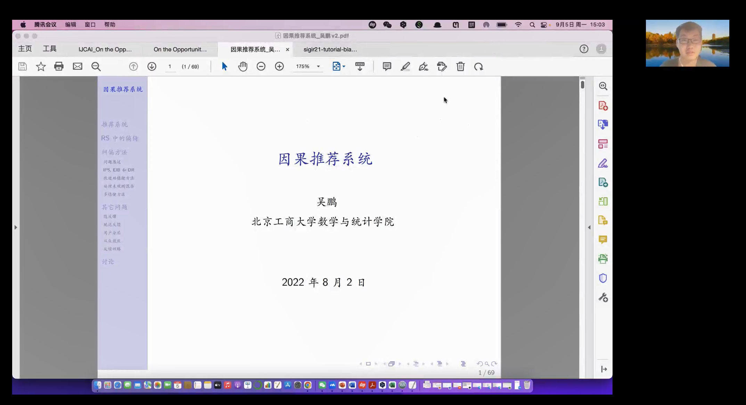Save the PDF with the floppy disk icon
This screenshot has height=405, width=746.
23,66
